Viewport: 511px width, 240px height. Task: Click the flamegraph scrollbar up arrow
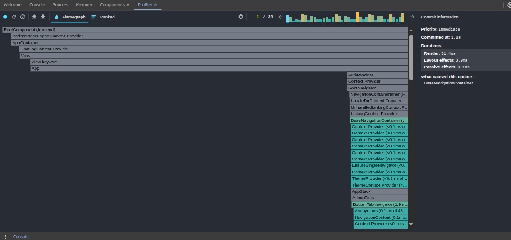(x=411, y=30)
